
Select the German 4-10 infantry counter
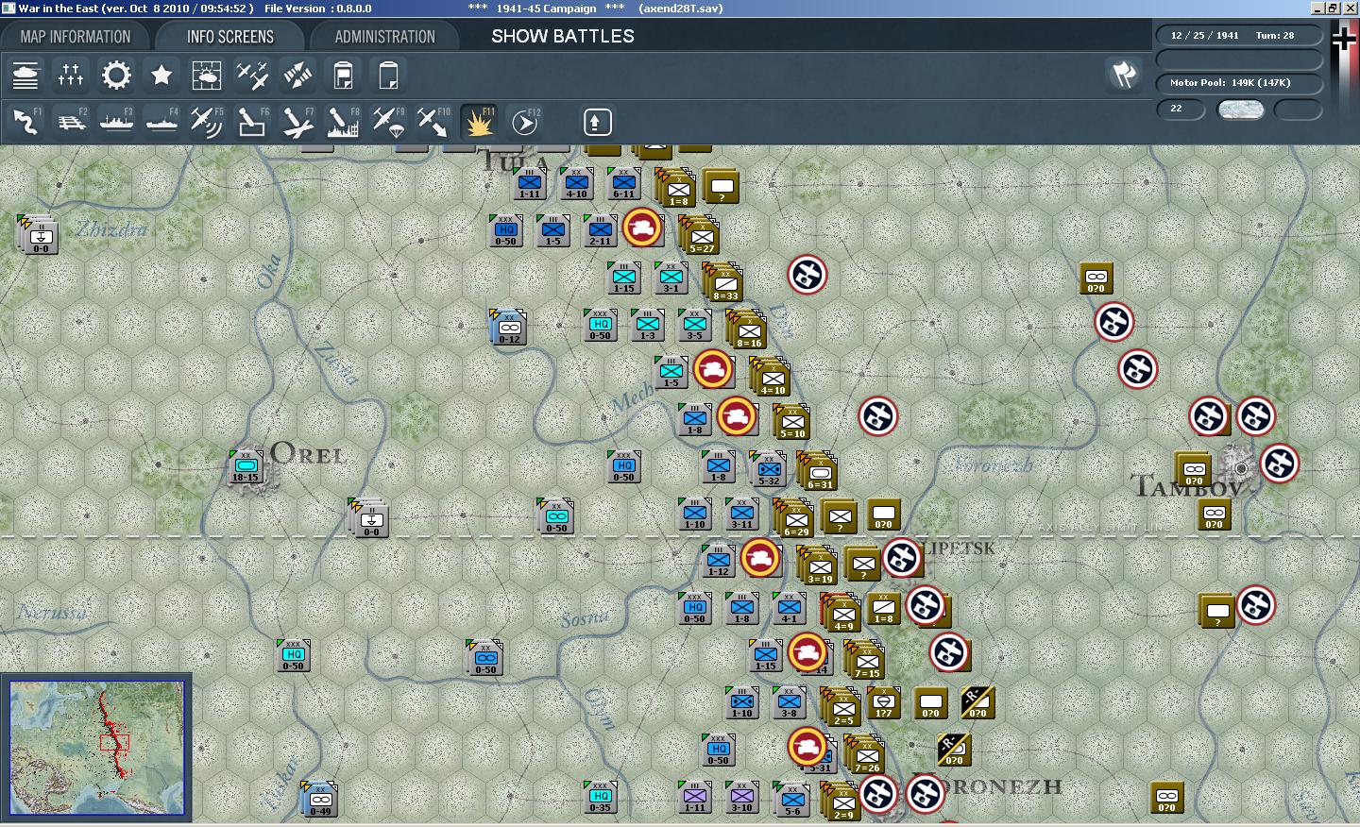577,184
